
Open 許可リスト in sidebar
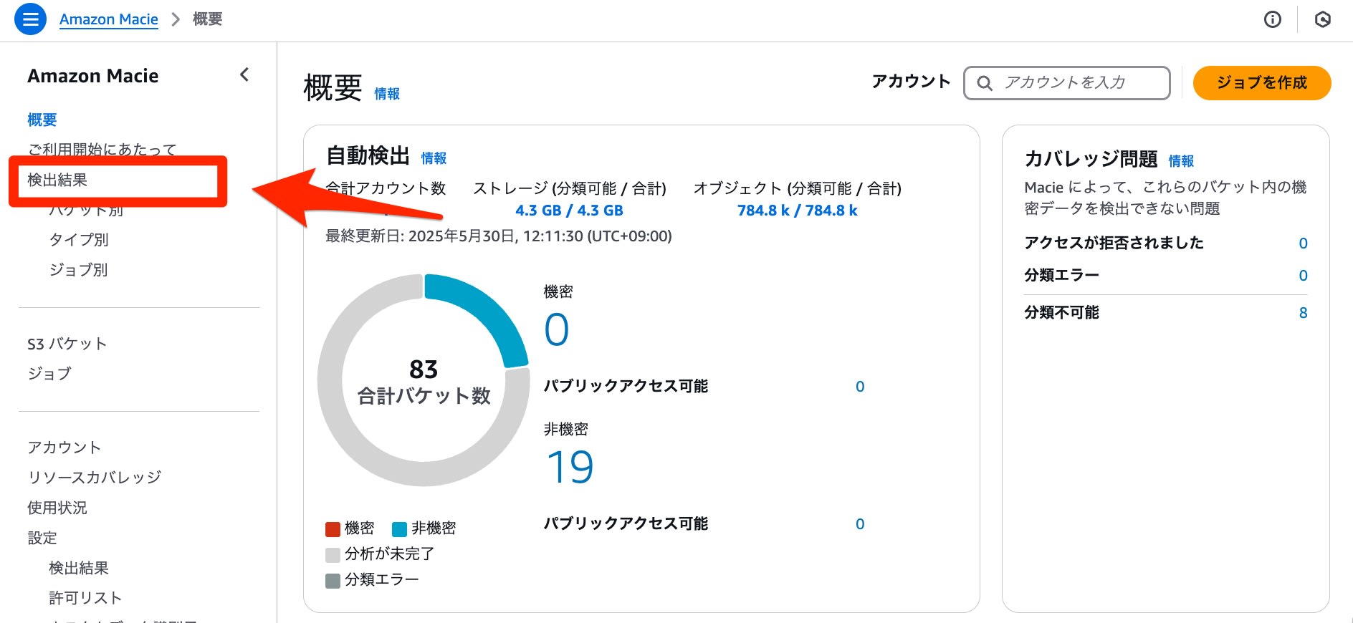85,598
